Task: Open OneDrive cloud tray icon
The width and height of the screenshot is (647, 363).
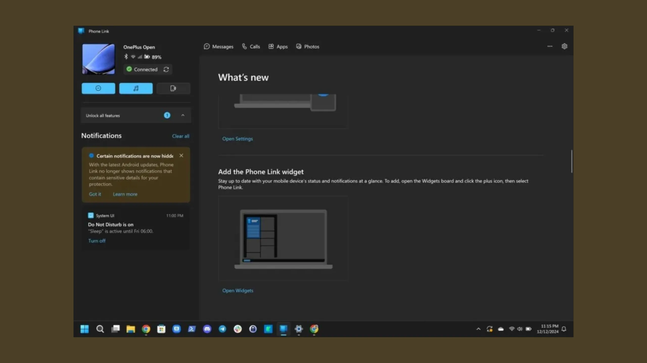Action: (501, 329)
